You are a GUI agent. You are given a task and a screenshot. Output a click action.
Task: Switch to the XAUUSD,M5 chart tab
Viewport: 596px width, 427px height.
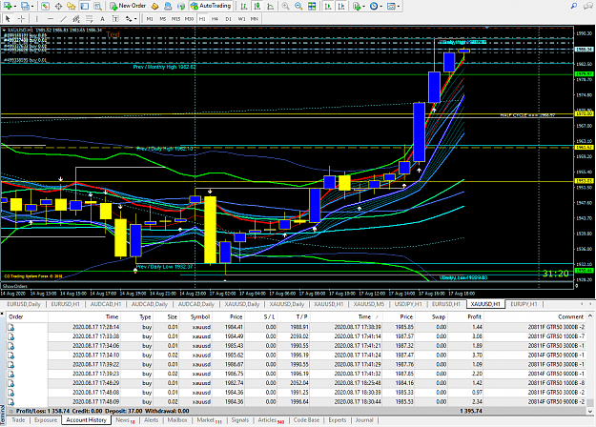369,304
